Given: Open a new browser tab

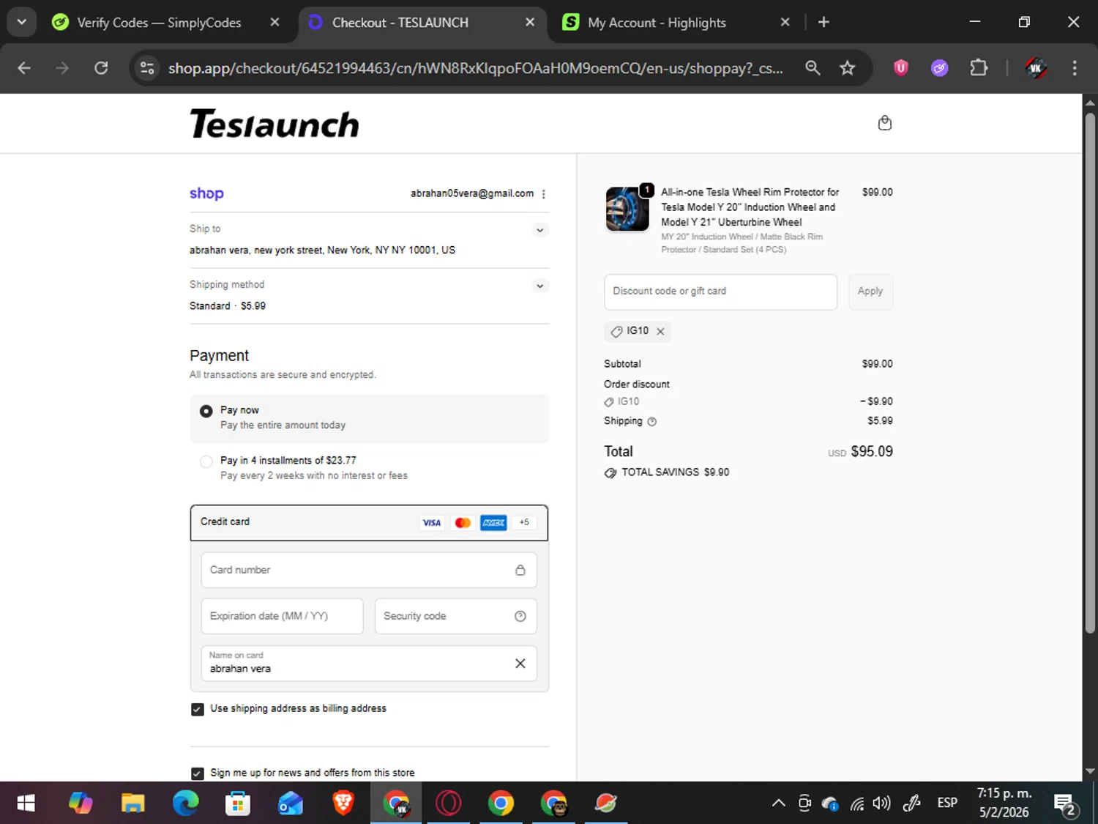Looking at the screenshot, I should (823, 22).
